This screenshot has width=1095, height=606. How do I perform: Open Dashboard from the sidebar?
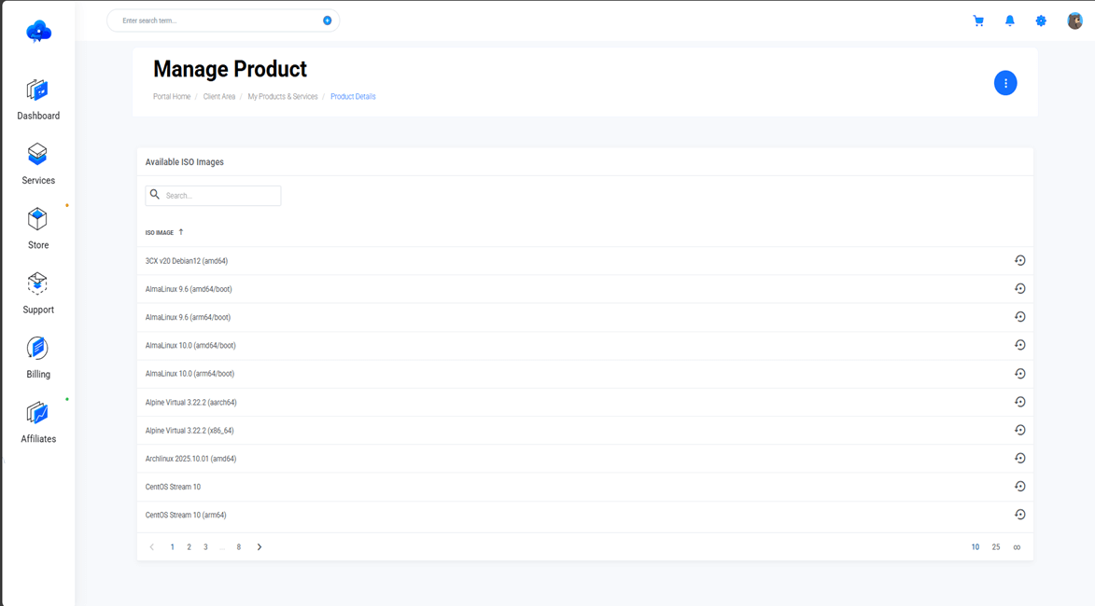38,100
